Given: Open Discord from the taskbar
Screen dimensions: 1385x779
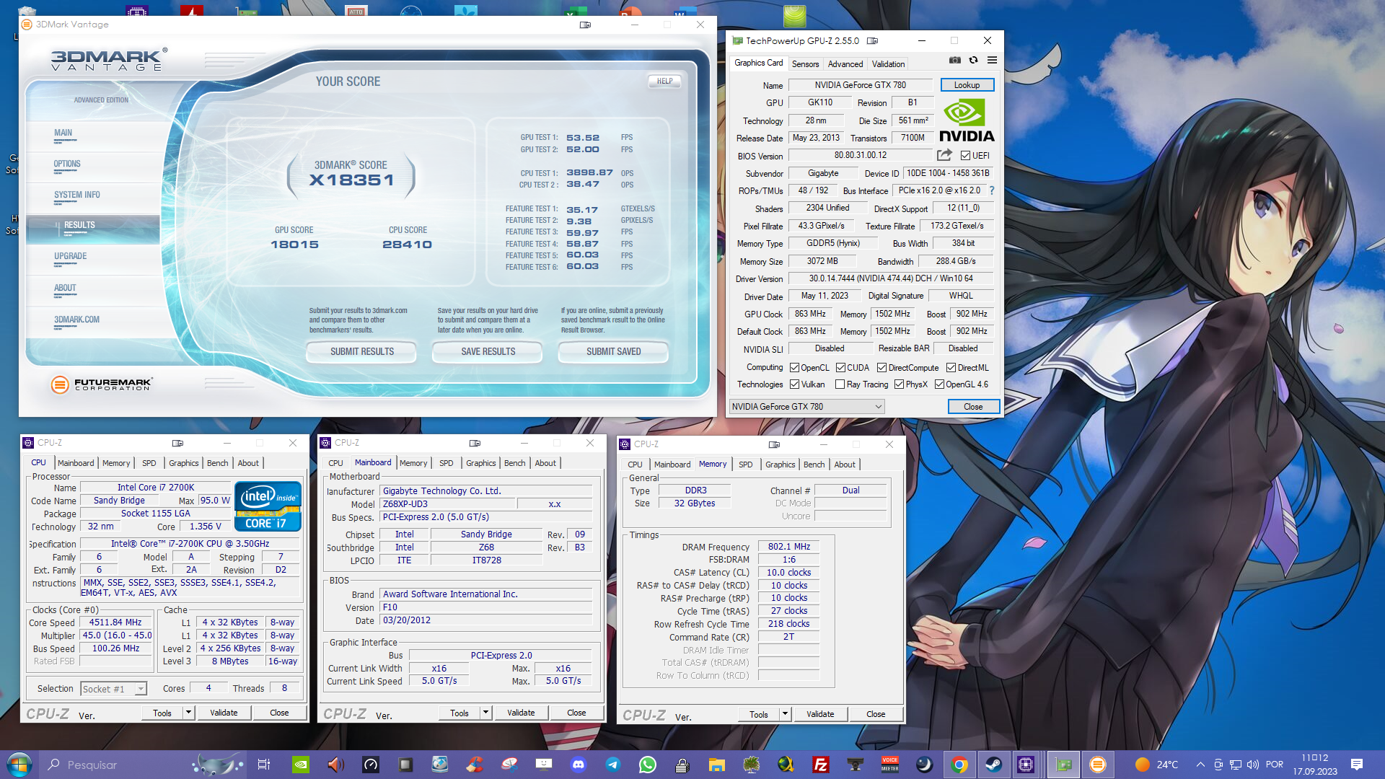Looking at the screenshot, I should coord(579,765).
